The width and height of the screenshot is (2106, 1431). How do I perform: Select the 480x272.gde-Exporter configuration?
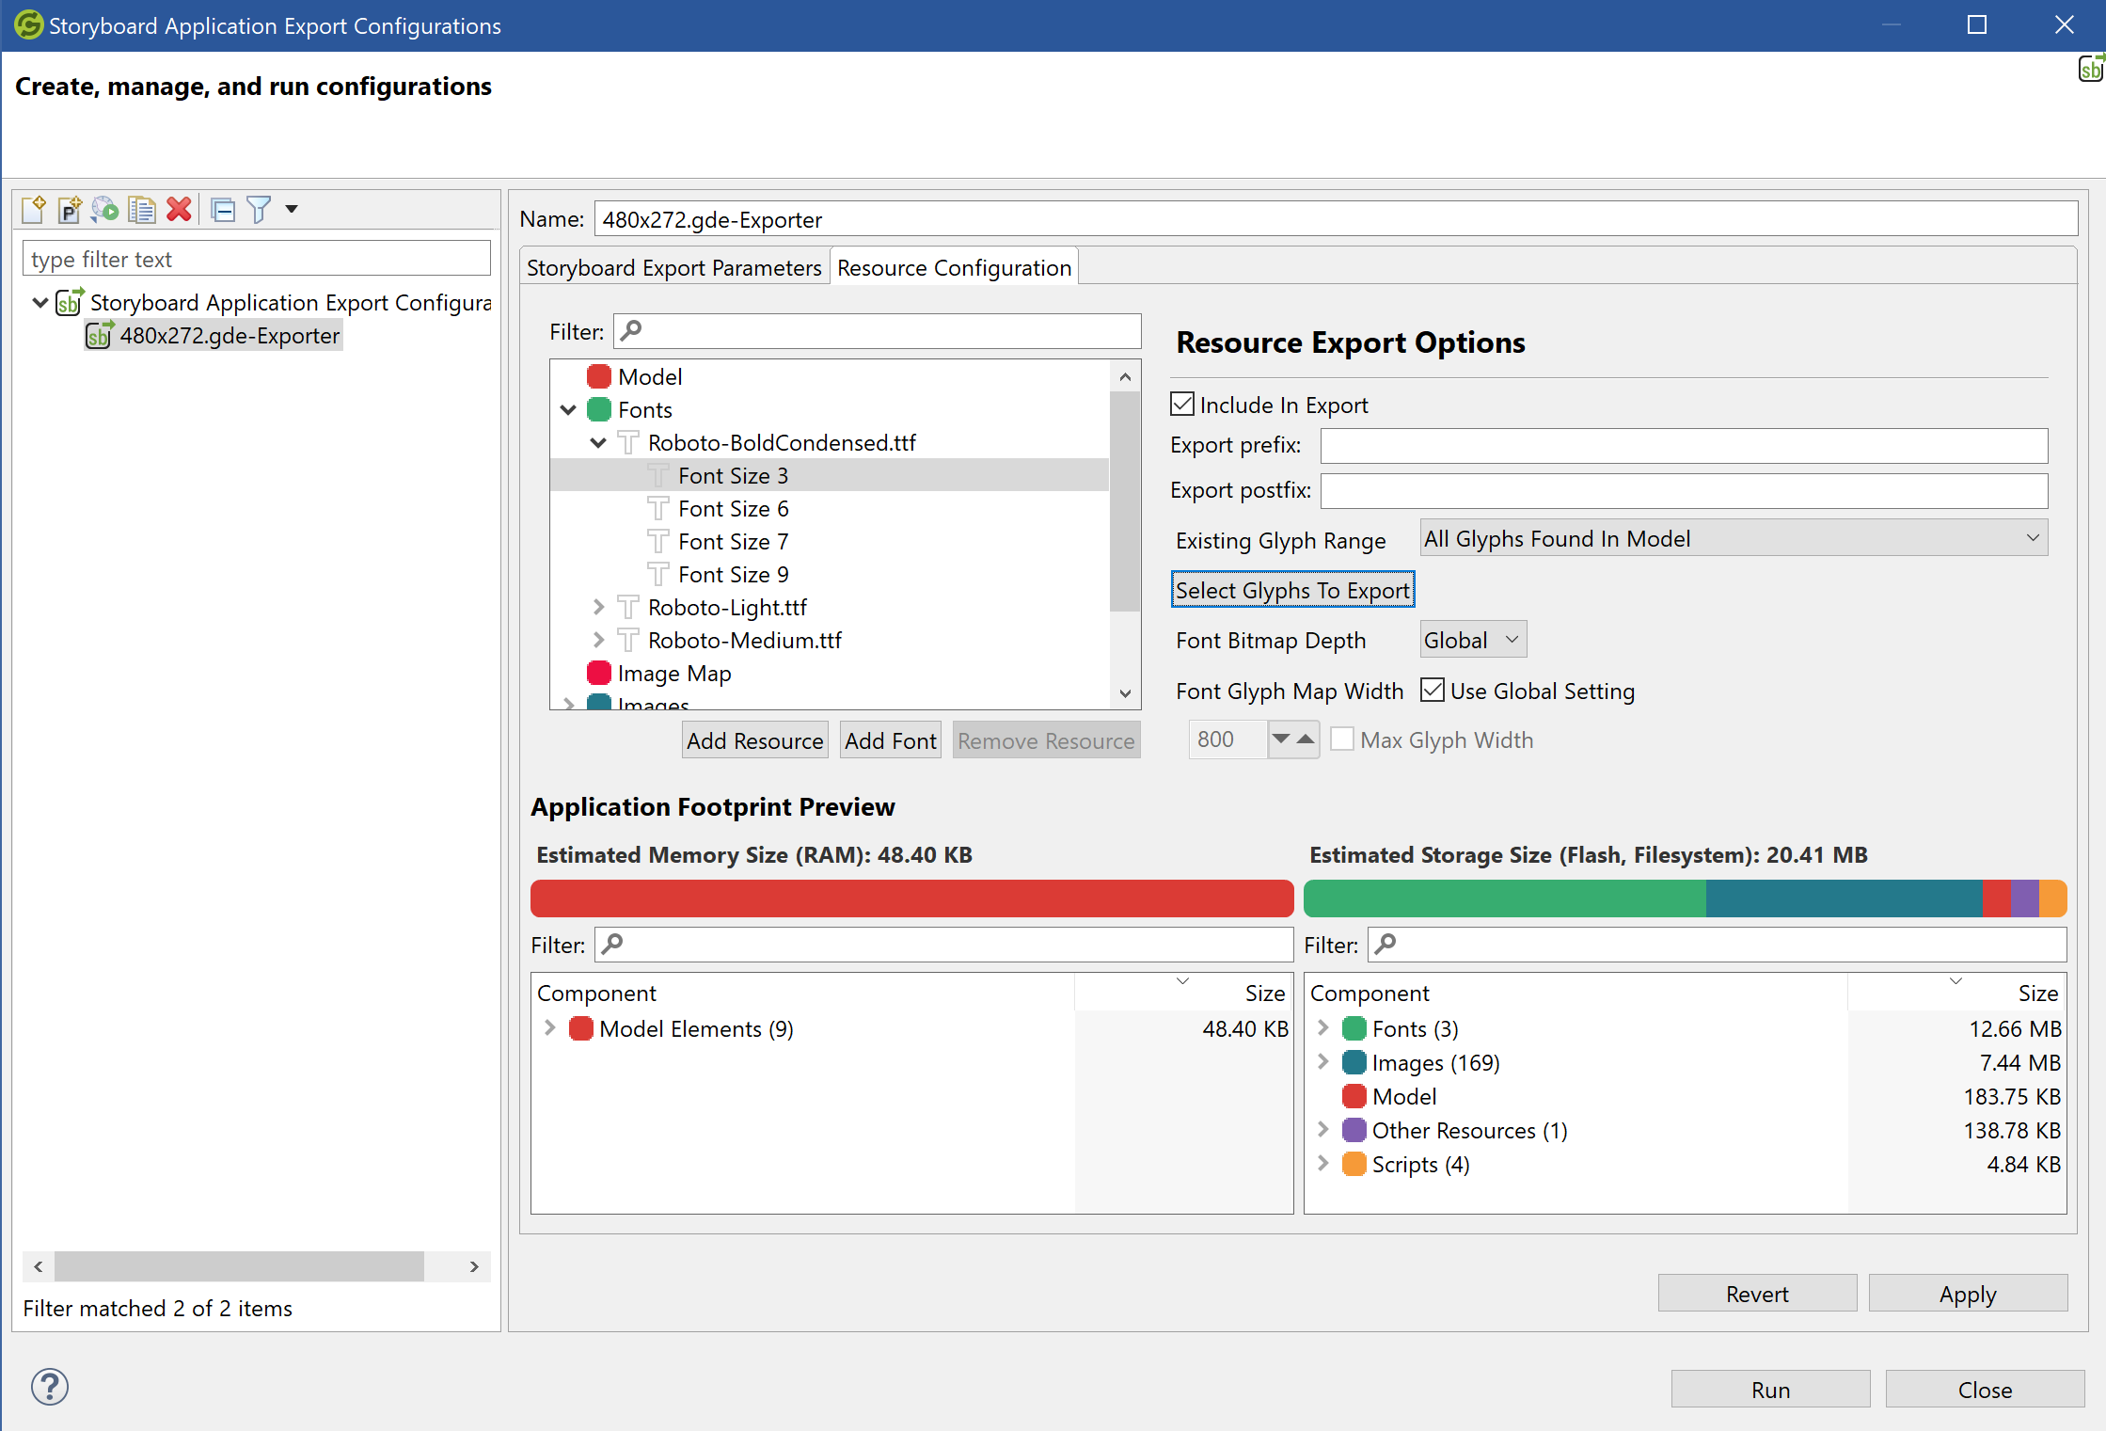pyautogui.click(x=214, y=336)
